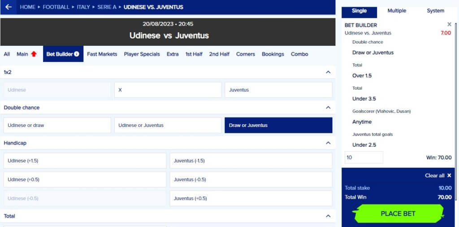Select Juventus (-0.5) handicap

pos(251,179)
